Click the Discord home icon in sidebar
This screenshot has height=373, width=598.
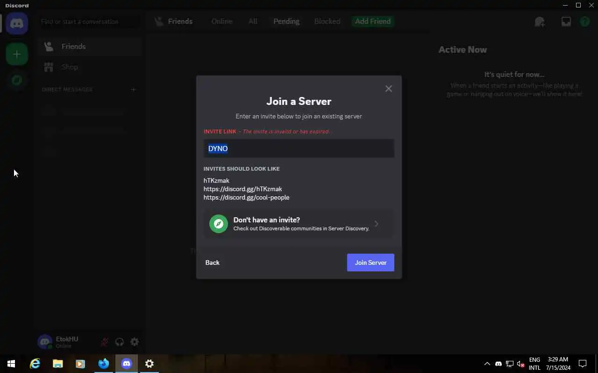click(17, 23)
